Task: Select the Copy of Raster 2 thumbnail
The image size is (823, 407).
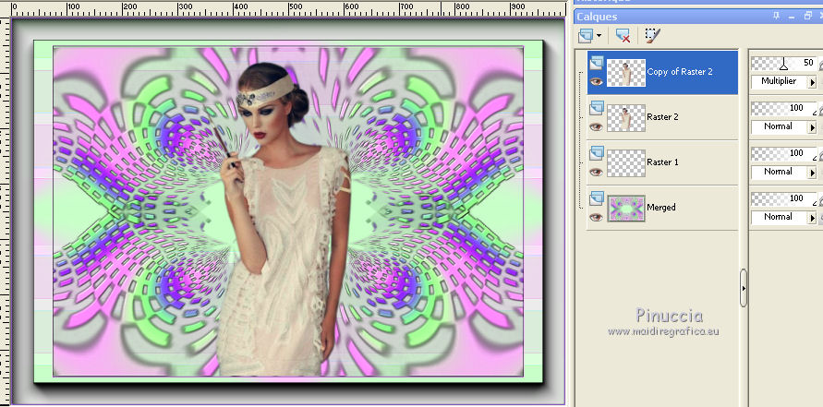Action: point(626,72)
